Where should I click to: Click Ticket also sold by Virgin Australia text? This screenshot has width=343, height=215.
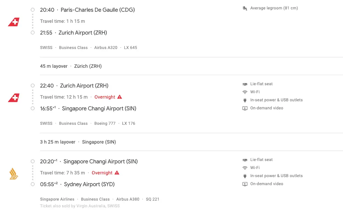pyautogui.click(x=80, y=206)
